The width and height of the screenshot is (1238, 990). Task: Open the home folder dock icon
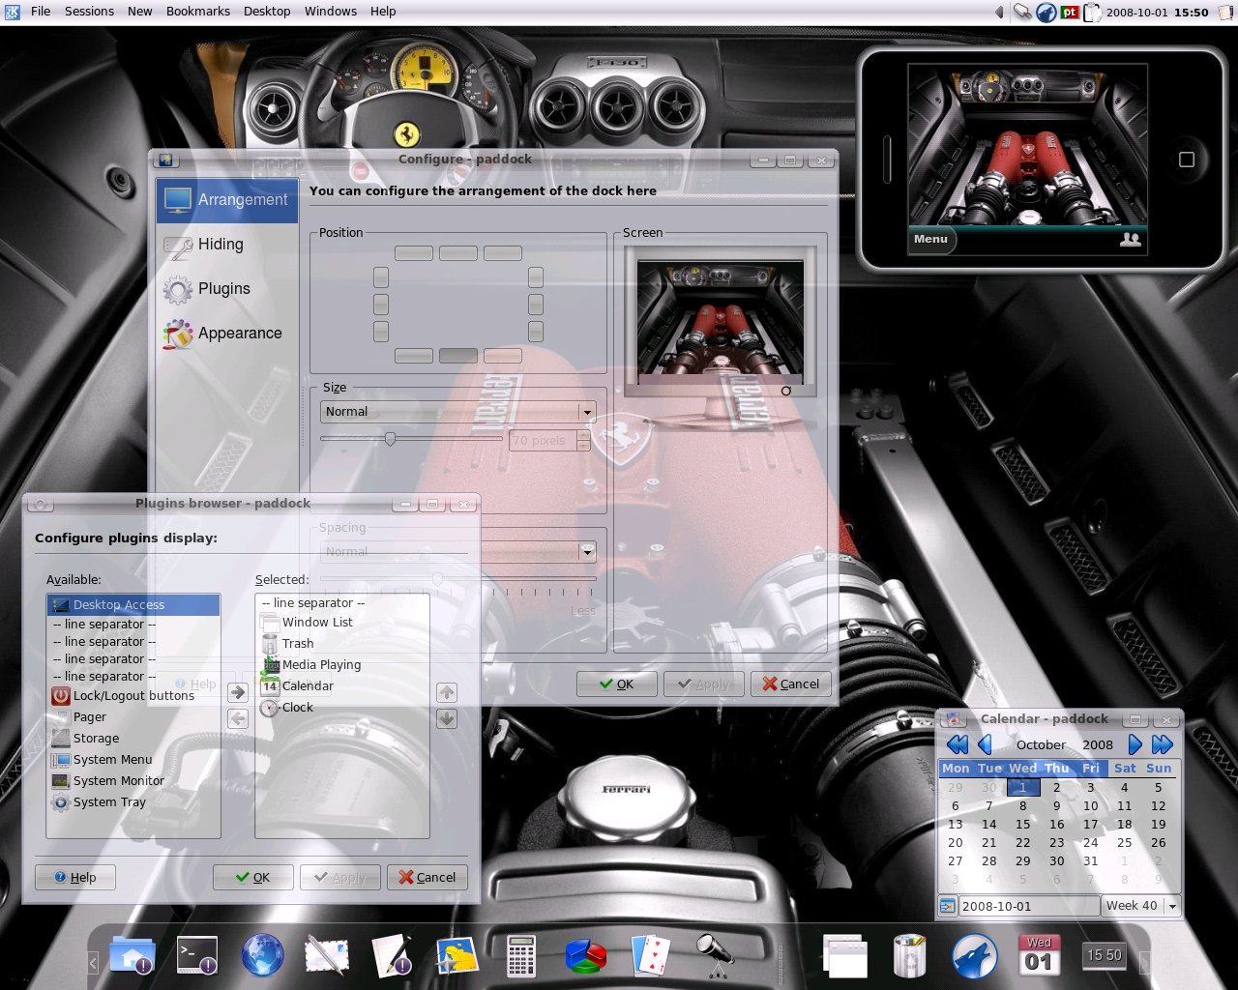132,955
